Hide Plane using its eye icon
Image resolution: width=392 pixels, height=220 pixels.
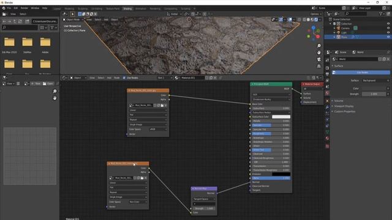point(388,37)
